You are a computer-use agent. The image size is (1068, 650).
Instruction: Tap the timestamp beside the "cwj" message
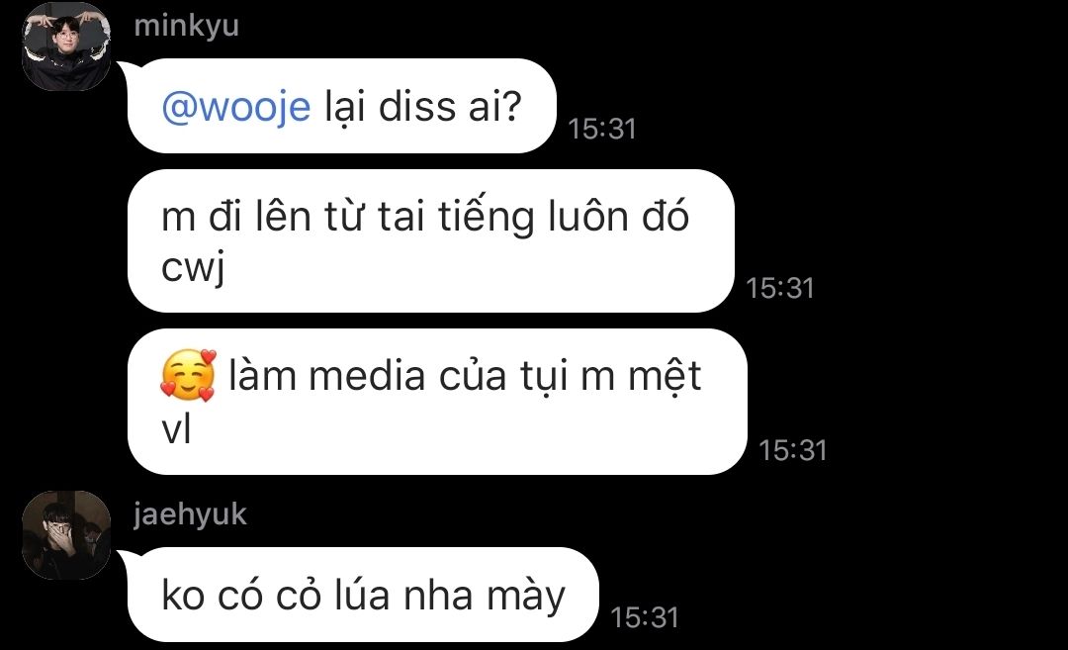[x=780, y=288]
